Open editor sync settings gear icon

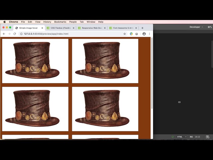point(210,27)
